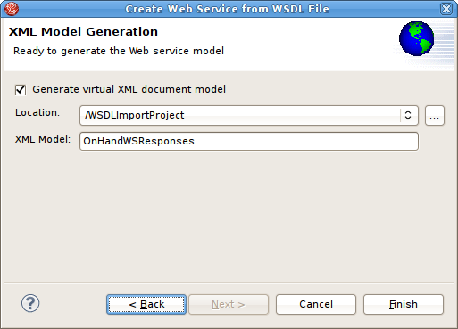Click the XML Model text field
Image resolution: width=458 pixels, height=329 pixels.
[x=249, y=141]
